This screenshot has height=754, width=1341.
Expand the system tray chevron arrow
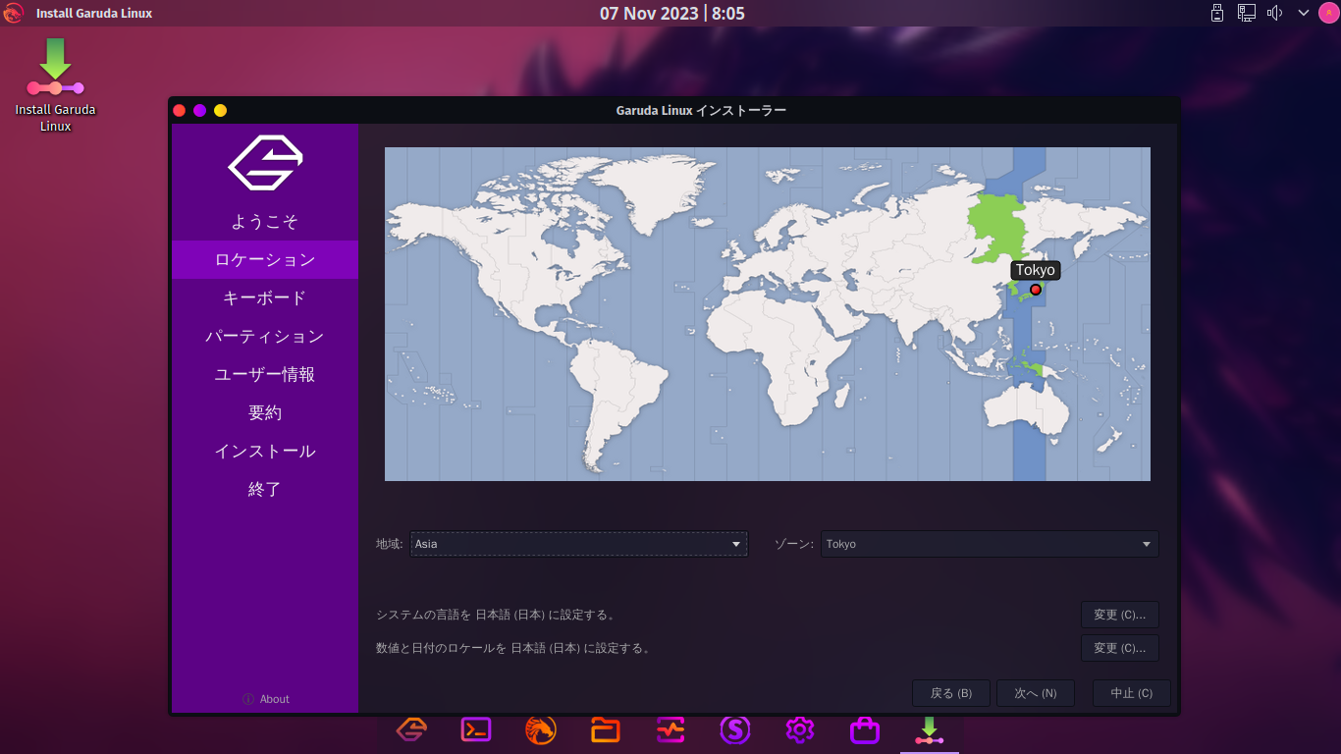[1304, 14]
